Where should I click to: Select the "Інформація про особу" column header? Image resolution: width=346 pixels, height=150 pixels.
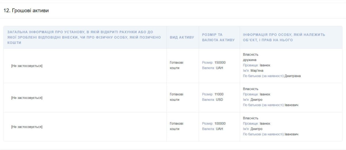point(284,37)
